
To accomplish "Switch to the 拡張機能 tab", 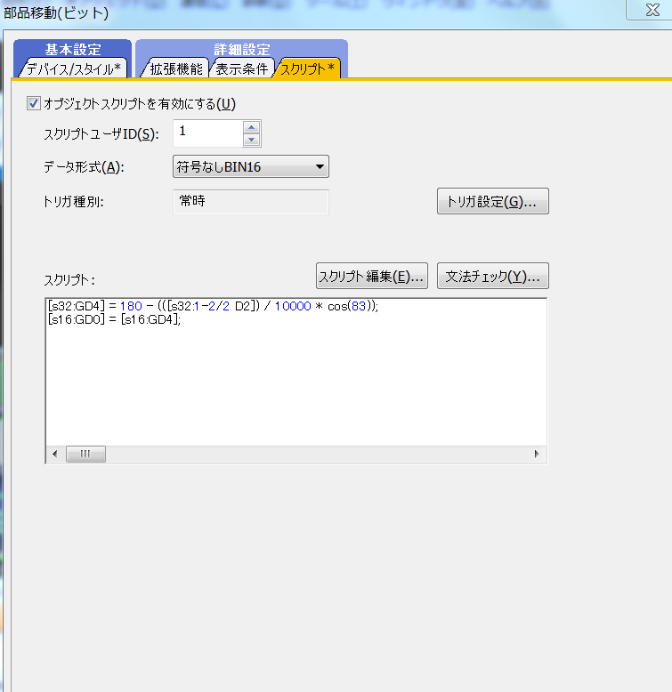I will tap(175, 68).
